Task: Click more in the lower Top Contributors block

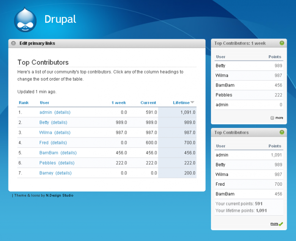Action: coord(274,224)
